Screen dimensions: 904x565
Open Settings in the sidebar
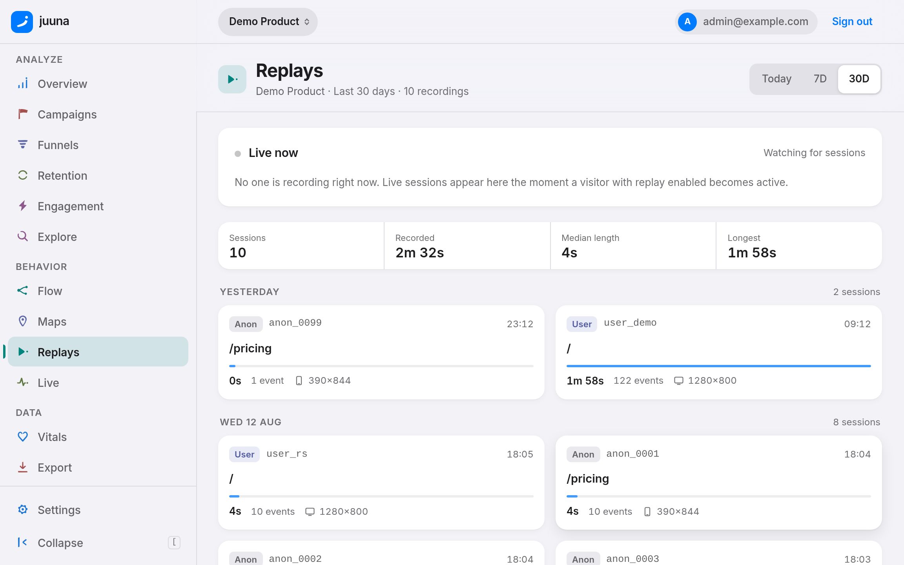[x=98, y=510]
